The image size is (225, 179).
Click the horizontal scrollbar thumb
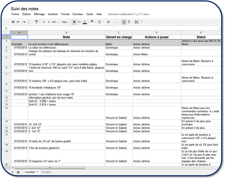click(x=50, y=168)
